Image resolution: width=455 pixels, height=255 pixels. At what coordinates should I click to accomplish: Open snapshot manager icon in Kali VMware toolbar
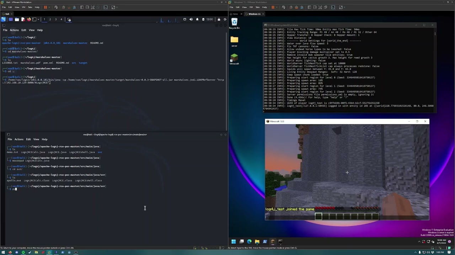click(74, 7)
